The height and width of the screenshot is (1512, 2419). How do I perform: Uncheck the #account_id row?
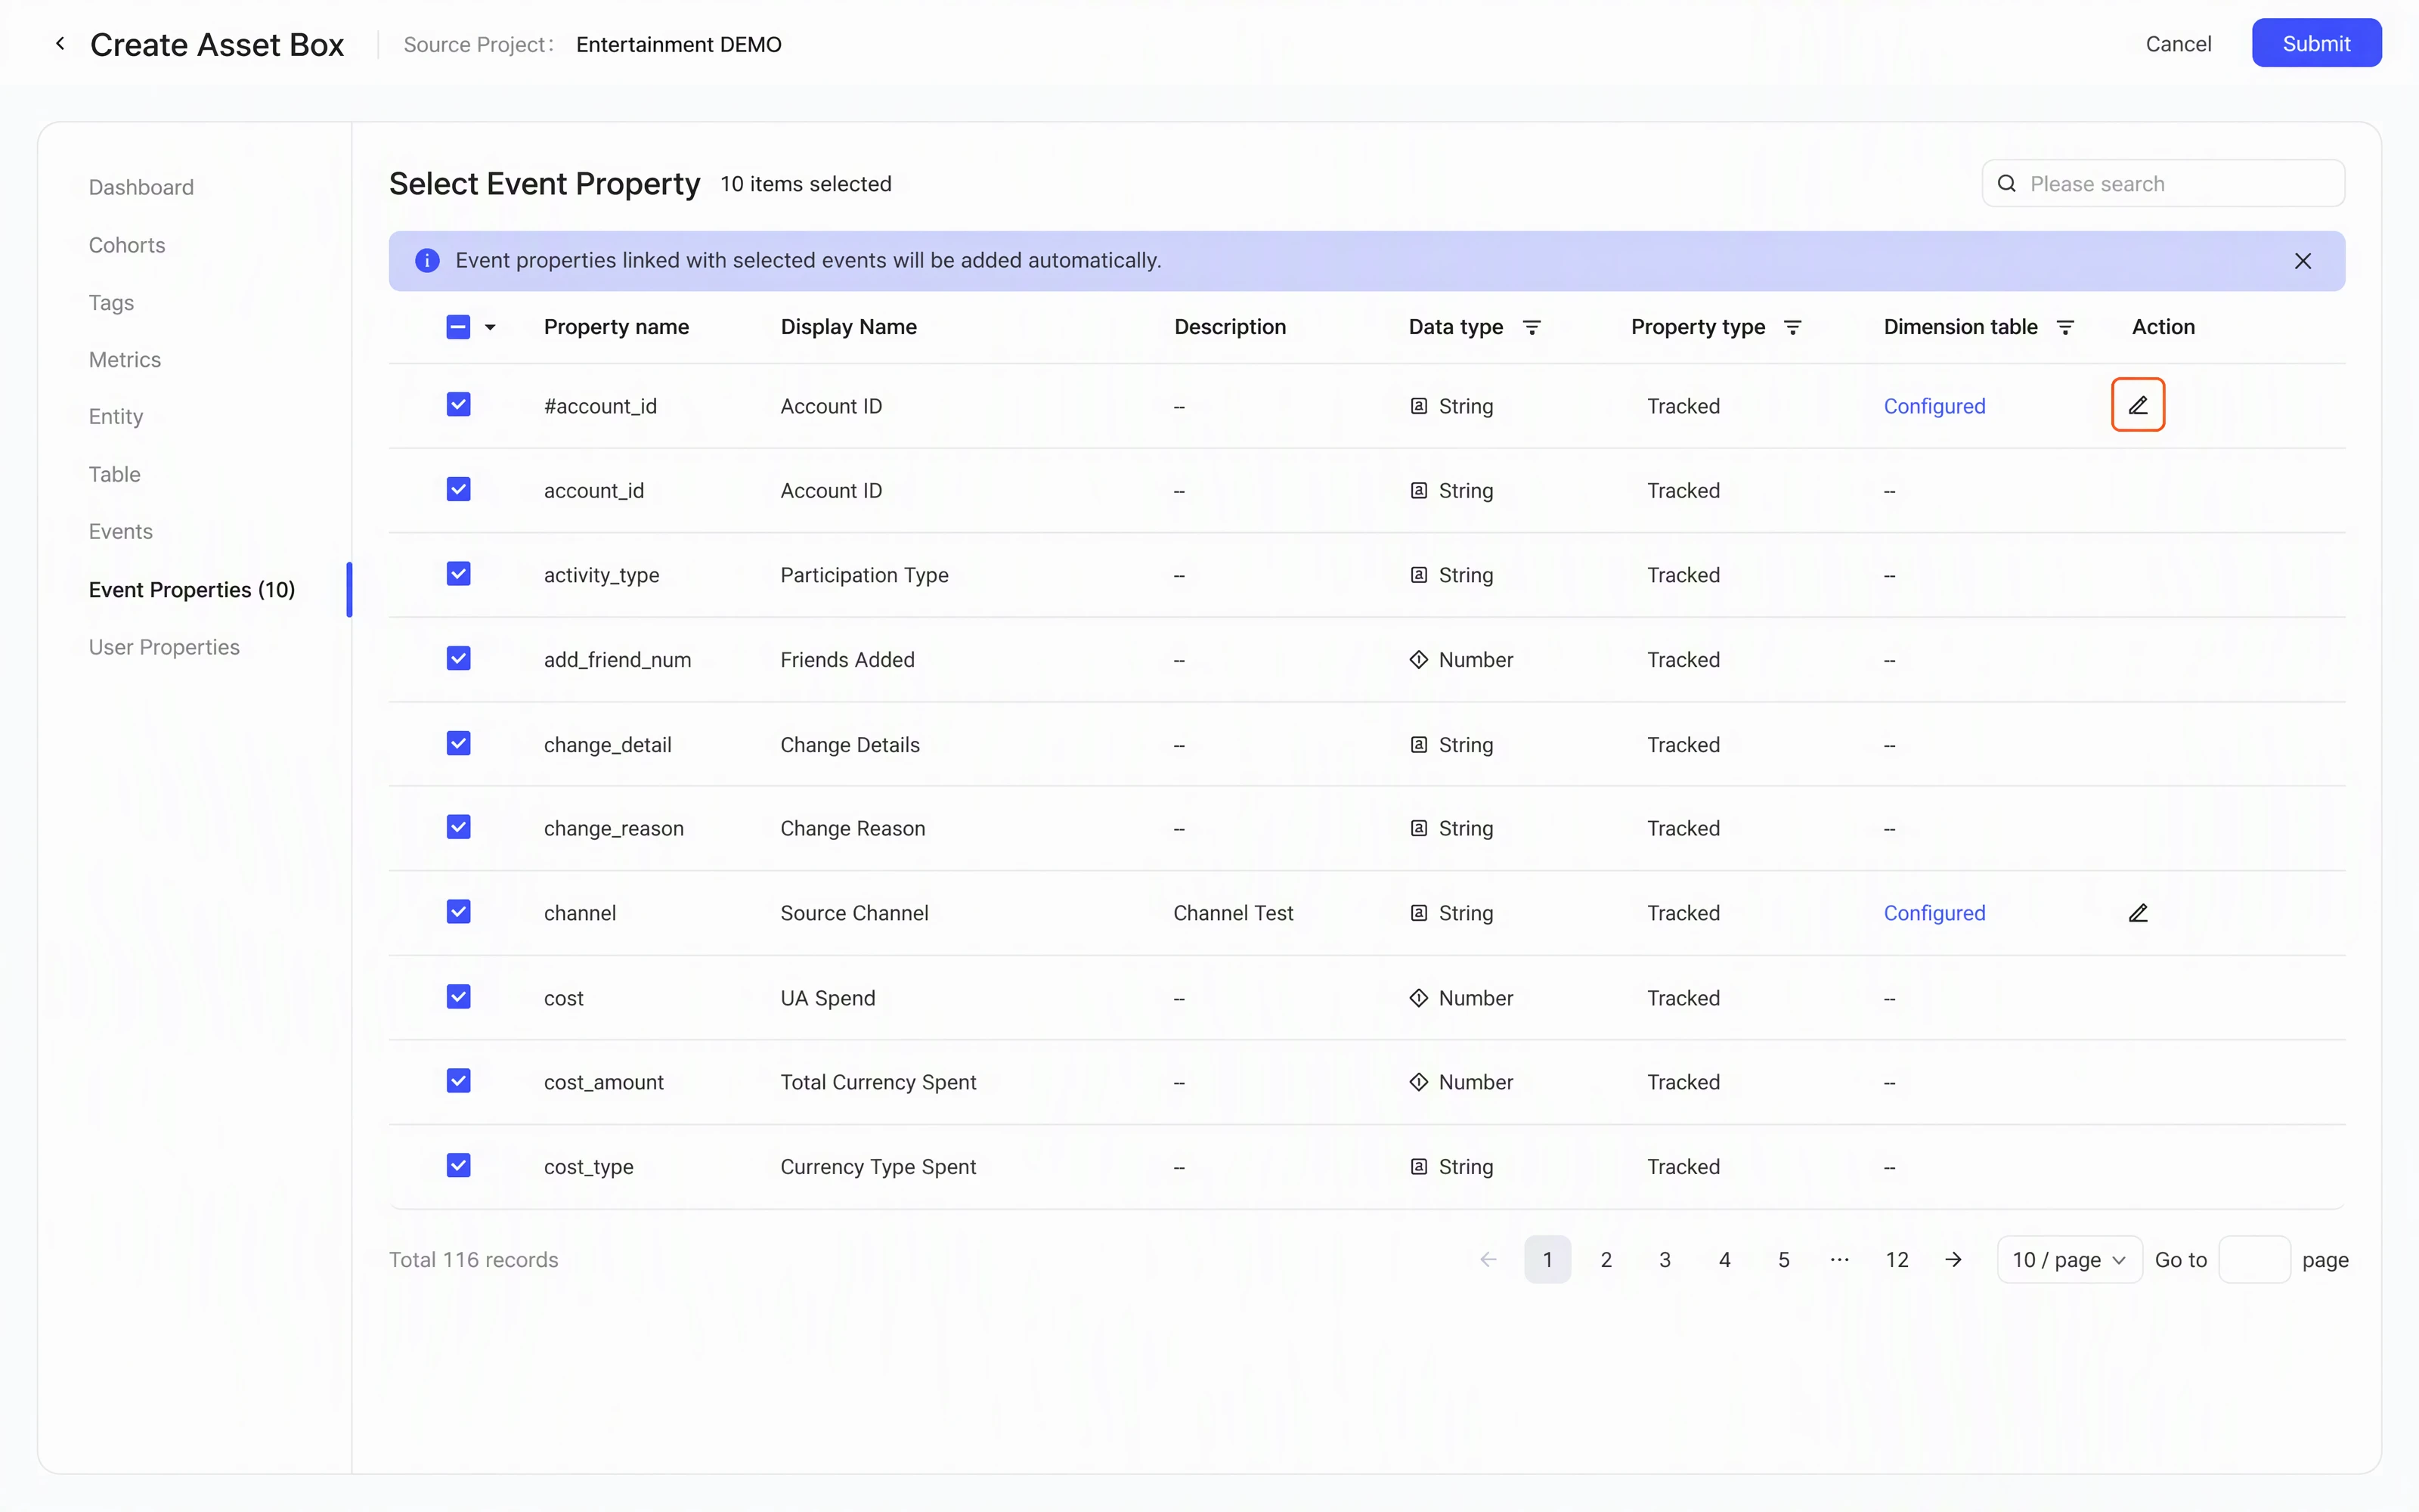pos(459,405)
